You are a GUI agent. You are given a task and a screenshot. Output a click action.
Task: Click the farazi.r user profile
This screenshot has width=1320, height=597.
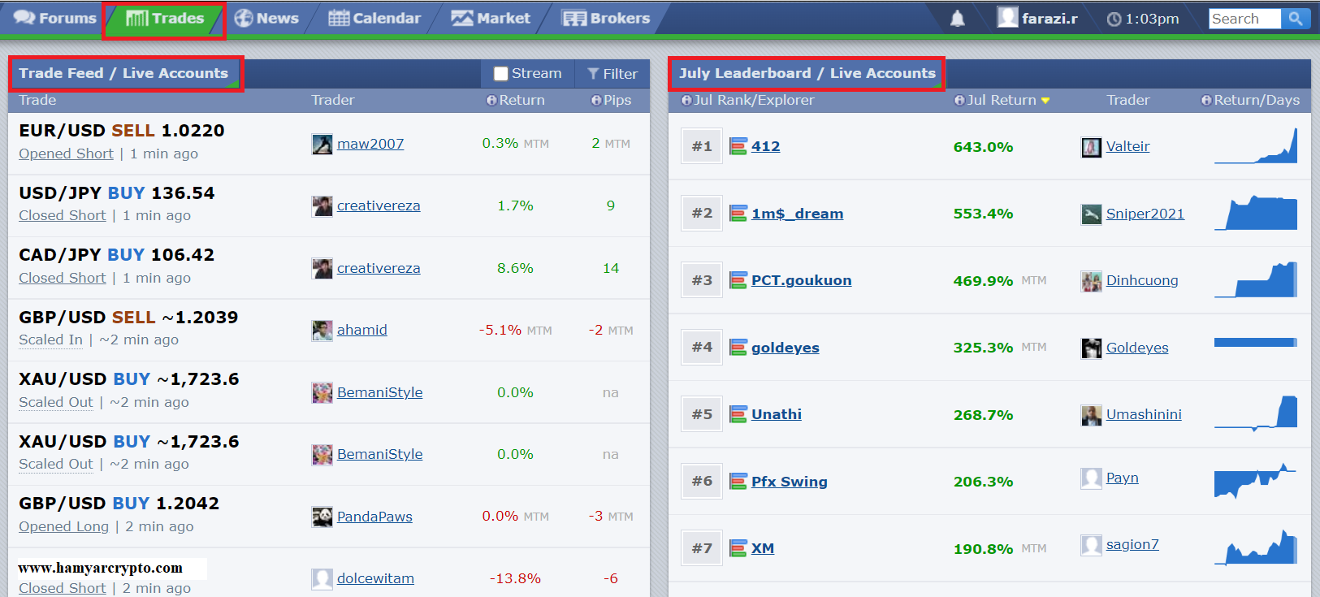pos(1038,18)
